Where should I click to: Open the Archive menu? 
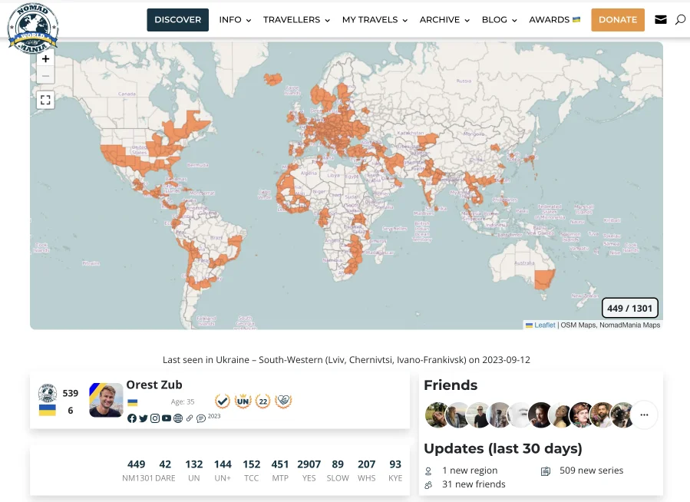click(444, 20)
